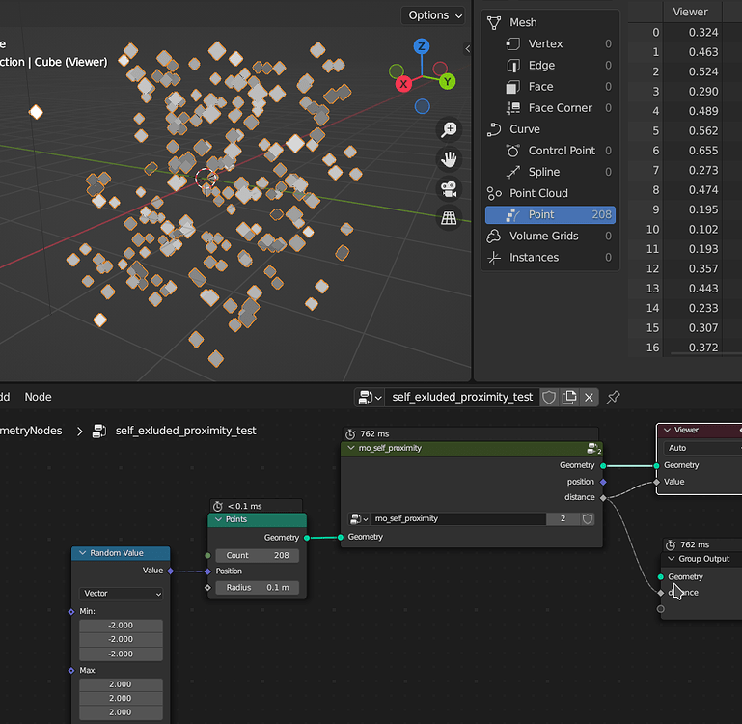
Task: Toggle the pin node tree icon
Action: coord(614,398)
